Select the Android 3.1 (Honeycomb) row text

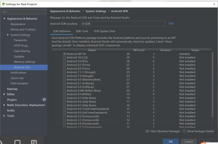coord(83,120)
